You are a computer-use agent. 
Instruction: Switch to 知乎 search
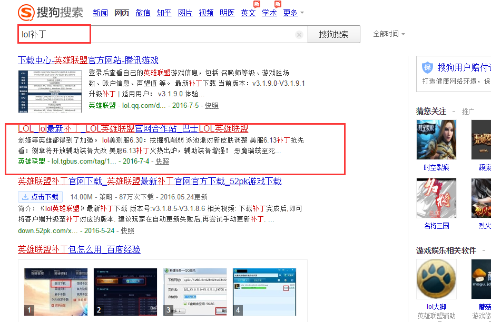point(164,13)
